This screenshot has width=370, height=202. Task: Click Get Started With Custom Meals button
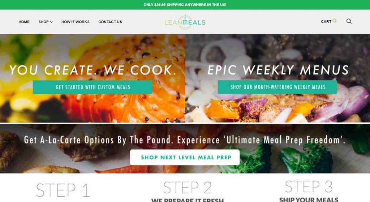click(x=92, y=87)
